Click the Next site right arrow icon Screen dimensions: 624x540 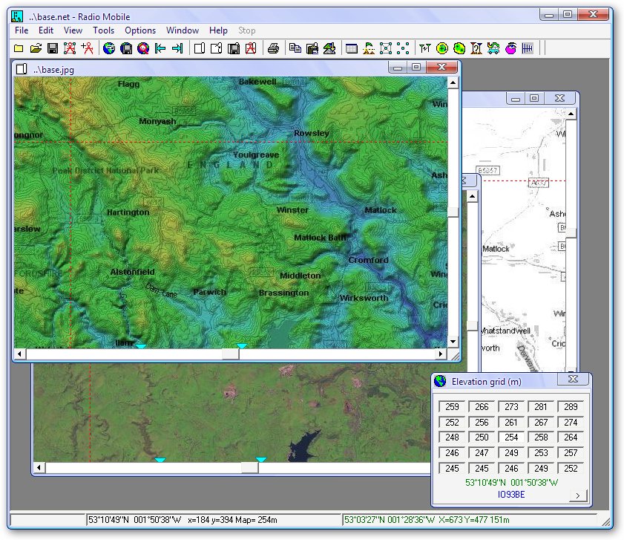tap(177, 49)
